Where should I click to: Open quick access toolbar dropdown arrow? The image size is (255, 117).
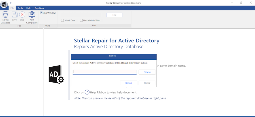coord(11,3)
